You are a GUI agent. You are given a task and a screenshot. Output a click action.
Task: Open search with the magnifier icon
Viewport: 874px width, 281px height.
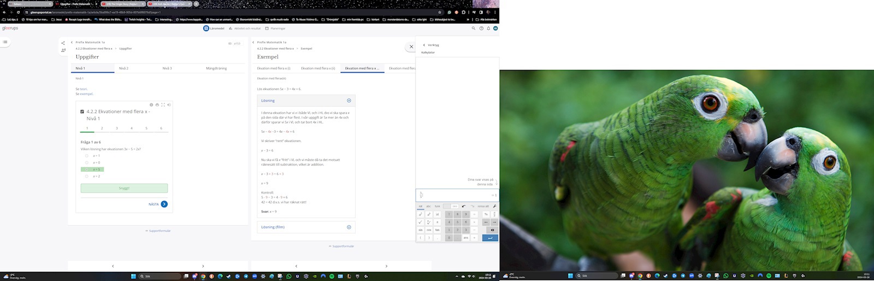[x=474, y=28]
